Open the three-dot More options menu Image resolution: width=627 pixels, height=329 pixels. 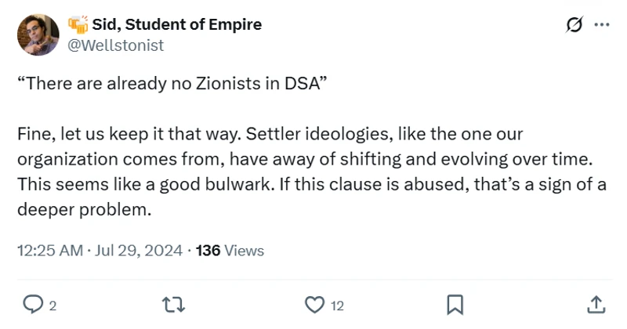tap(602, 25)
